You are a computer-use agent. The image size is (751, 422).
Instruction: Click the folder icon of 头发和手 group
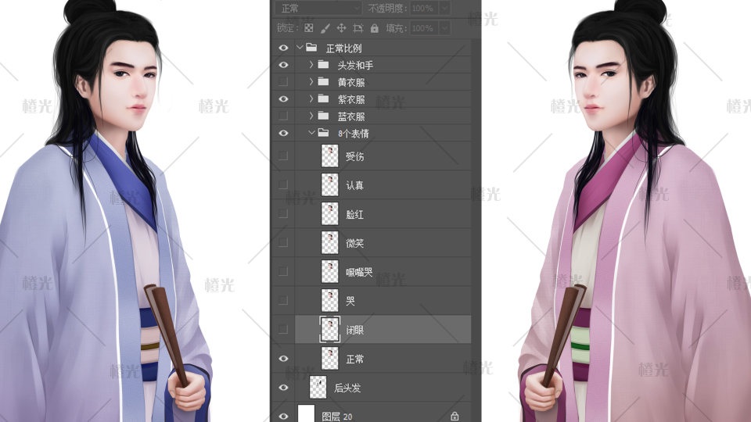point(323,65)
